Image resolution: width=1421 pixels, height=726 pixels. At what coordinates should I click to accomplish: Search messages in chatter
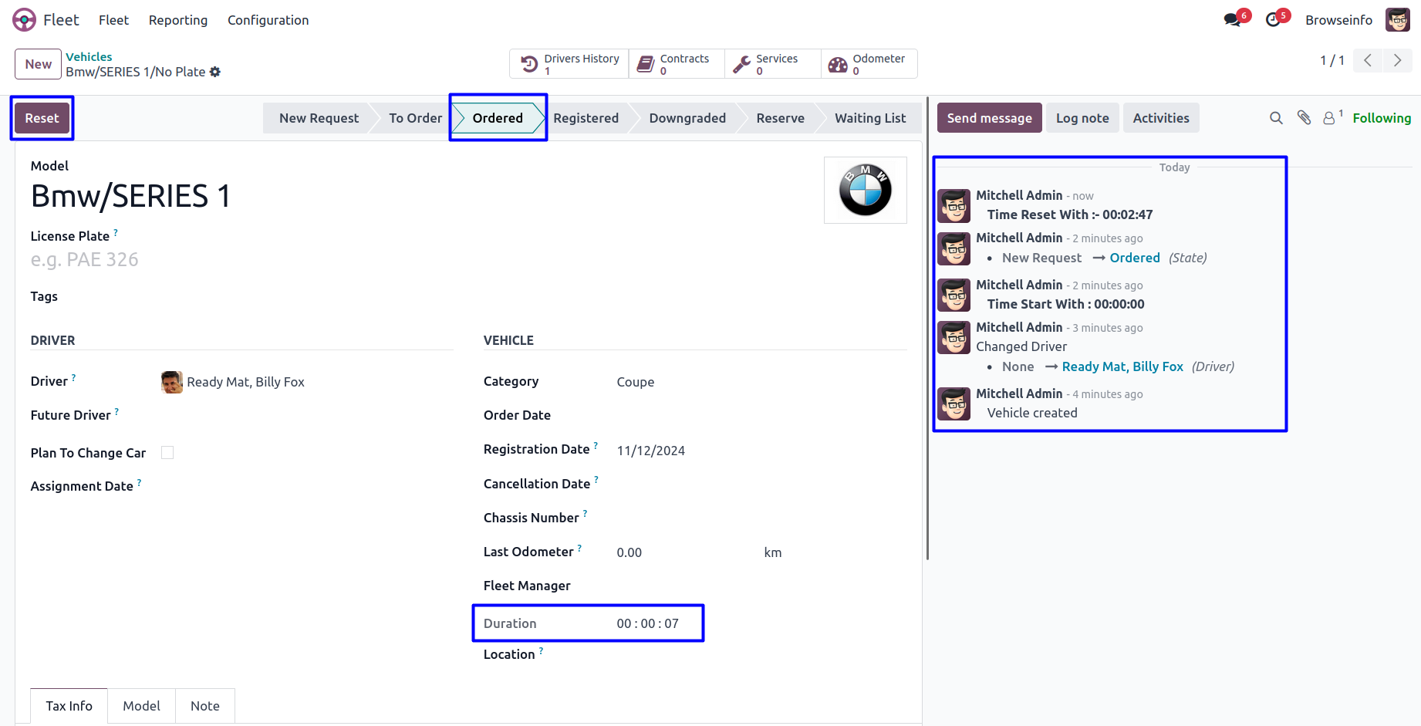(1276, 118)
